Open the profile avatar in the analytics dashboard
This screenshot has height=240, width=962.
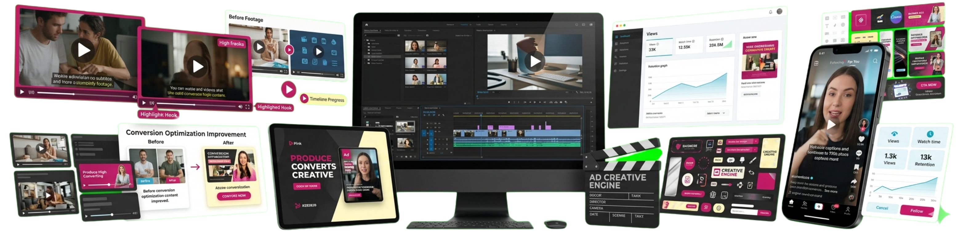779,11
